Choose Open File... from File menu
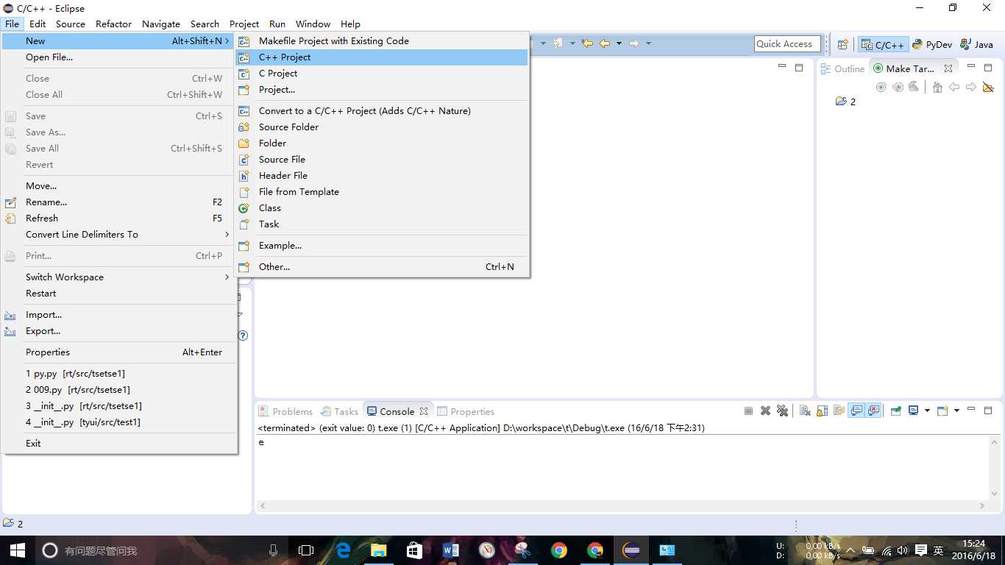The width and height of the screenshot is (1005, 565). pyautogui.click(x=118, y=57)
